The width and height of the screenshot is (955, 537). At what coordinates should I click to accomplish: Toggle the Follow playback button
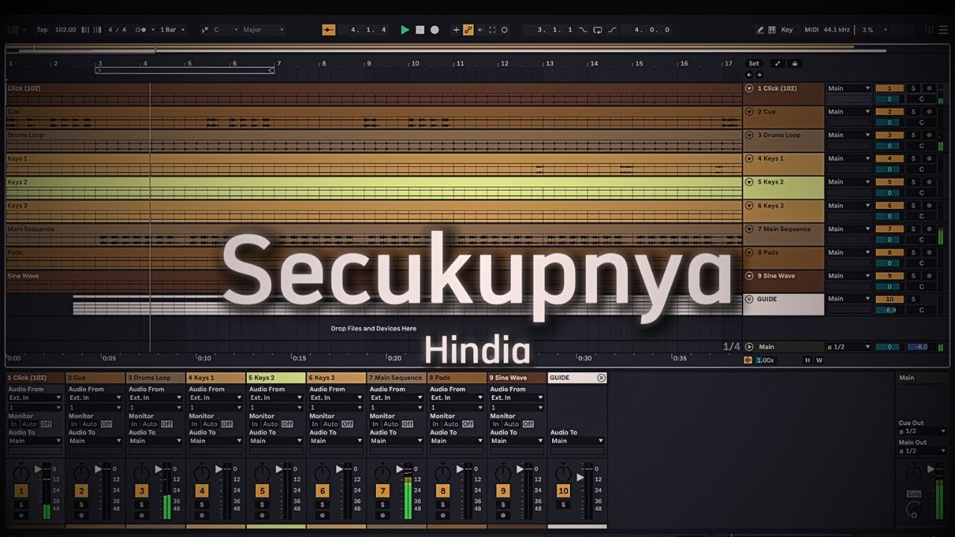328,30
